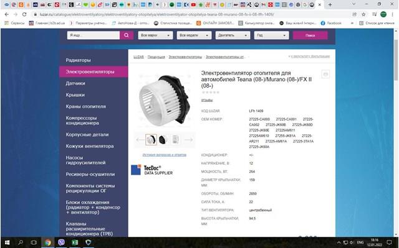This screenshot has width=399, height=248.
Task: Open the reading list 'Список для чтения'
Action: pyautogui.click(x=377, y=23)
